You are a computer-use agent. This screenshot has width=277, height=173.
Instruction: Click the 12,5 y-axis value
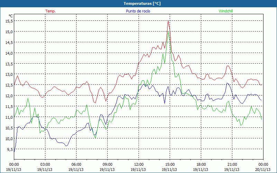[9, 85]
